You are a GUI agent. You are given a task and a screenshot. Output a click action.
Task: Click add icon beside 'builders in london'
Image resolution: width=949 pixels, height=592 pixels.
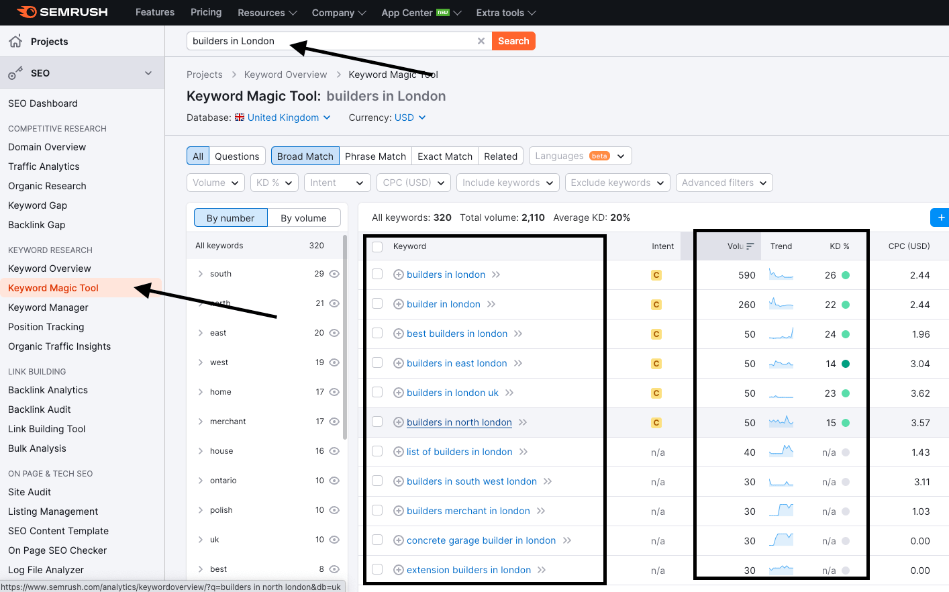(x=398, y=275)
